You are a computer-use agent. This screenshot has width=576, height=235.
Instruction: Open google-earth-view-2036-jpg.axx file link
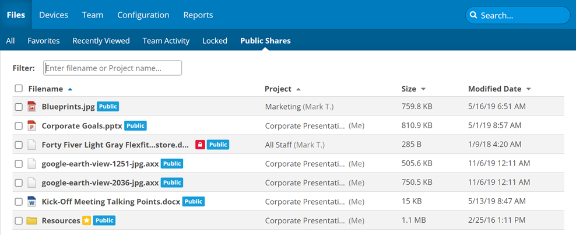pyautogui.click(x=100, y=183)
